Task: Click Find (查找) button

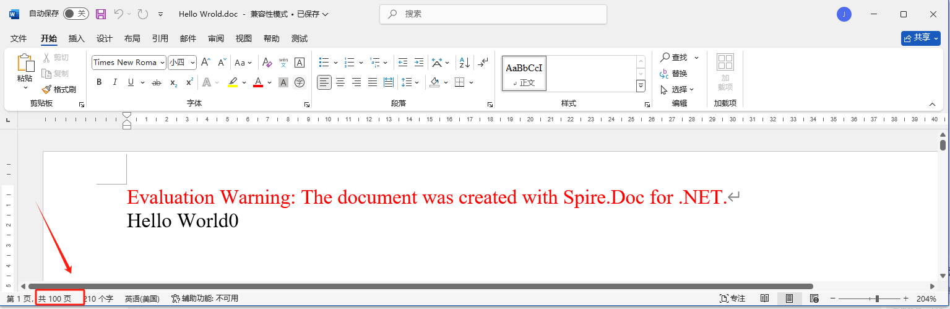Action: [x=674, y=58]
